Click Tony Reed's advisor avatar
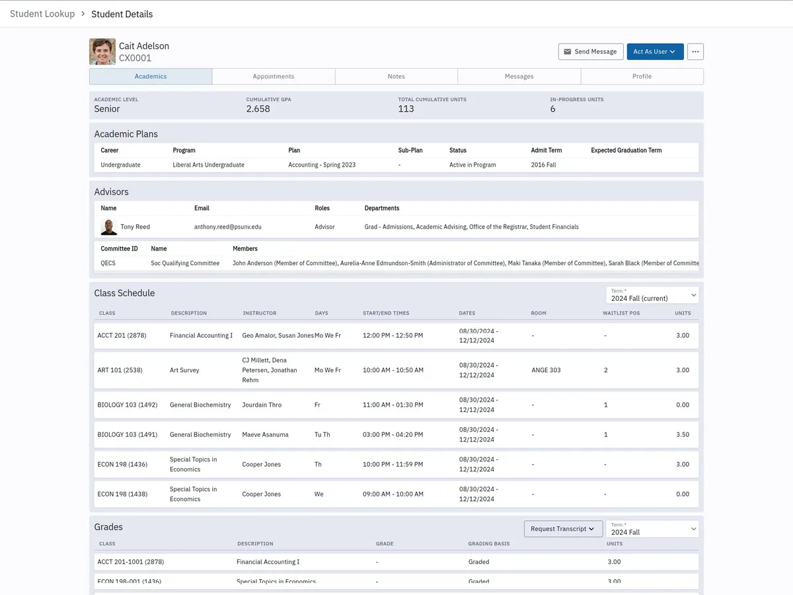Screen dimensions: 793x595 (109, 227)
